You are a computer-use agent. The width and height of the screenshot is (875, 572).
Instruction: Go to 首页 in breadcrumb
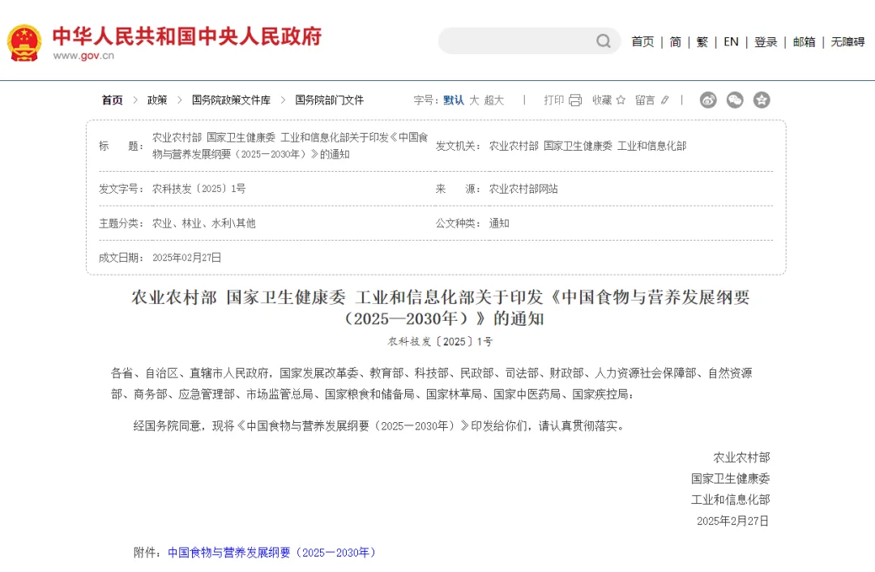[112, 100]
